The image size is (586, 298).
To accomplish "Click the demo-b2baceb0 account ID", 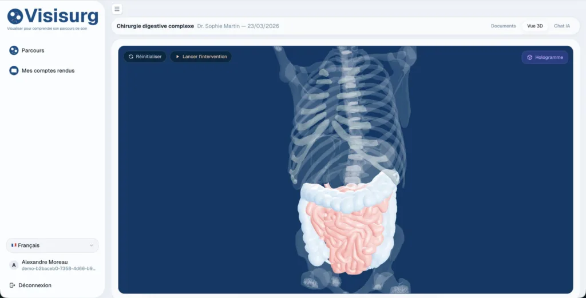I will 59,268.
